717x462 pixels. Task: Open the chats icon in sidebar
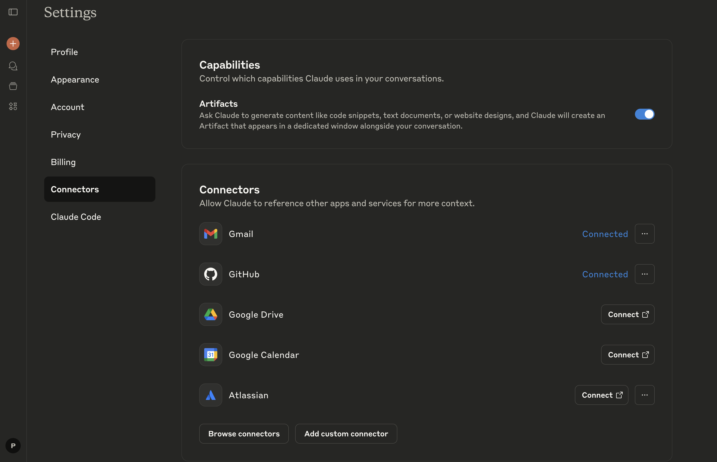point(13,66)
